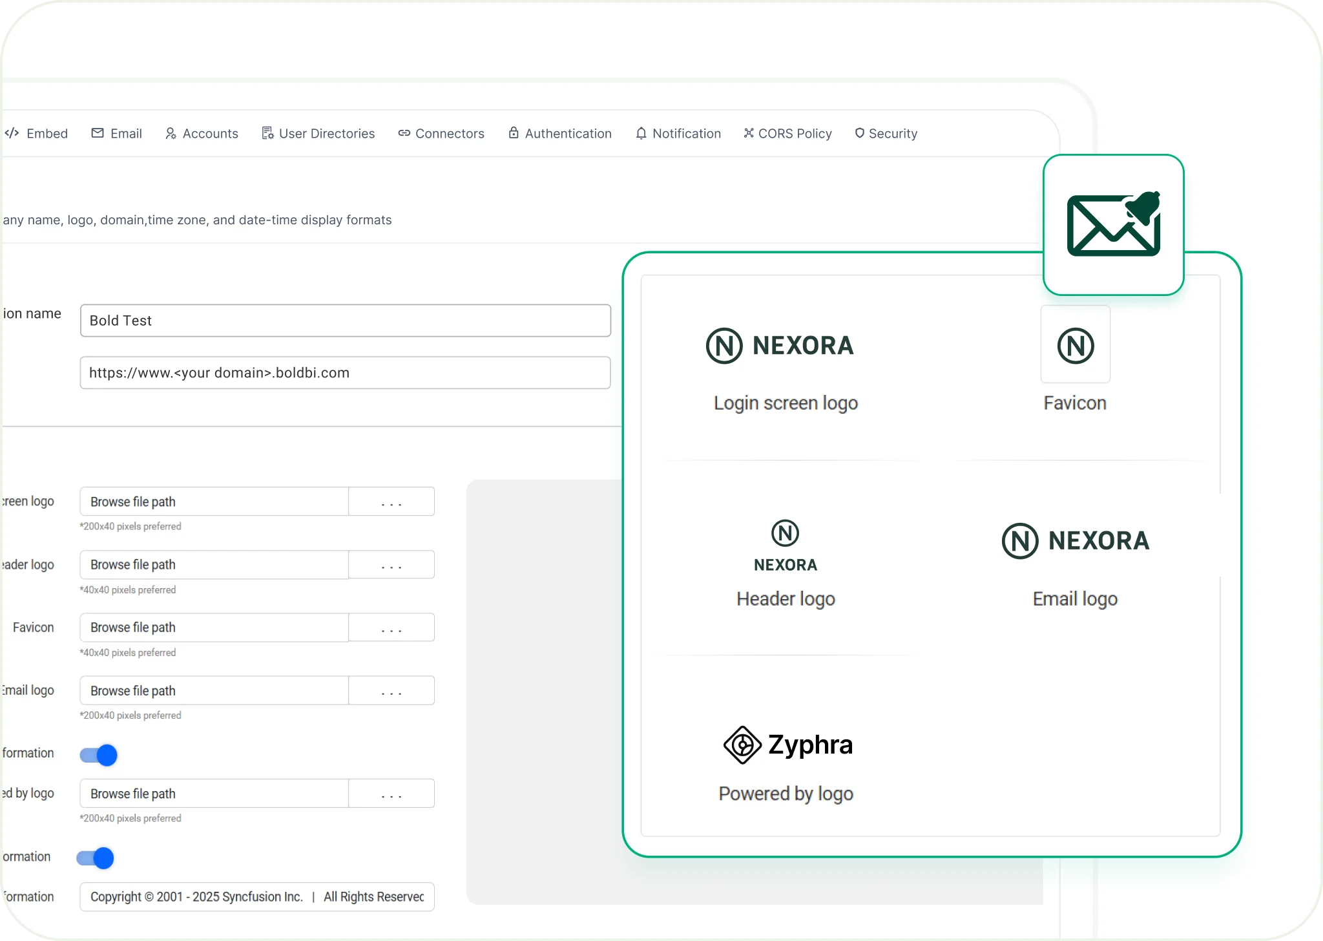
Task: Click the Notification bell icon
Action: point(641,133)
